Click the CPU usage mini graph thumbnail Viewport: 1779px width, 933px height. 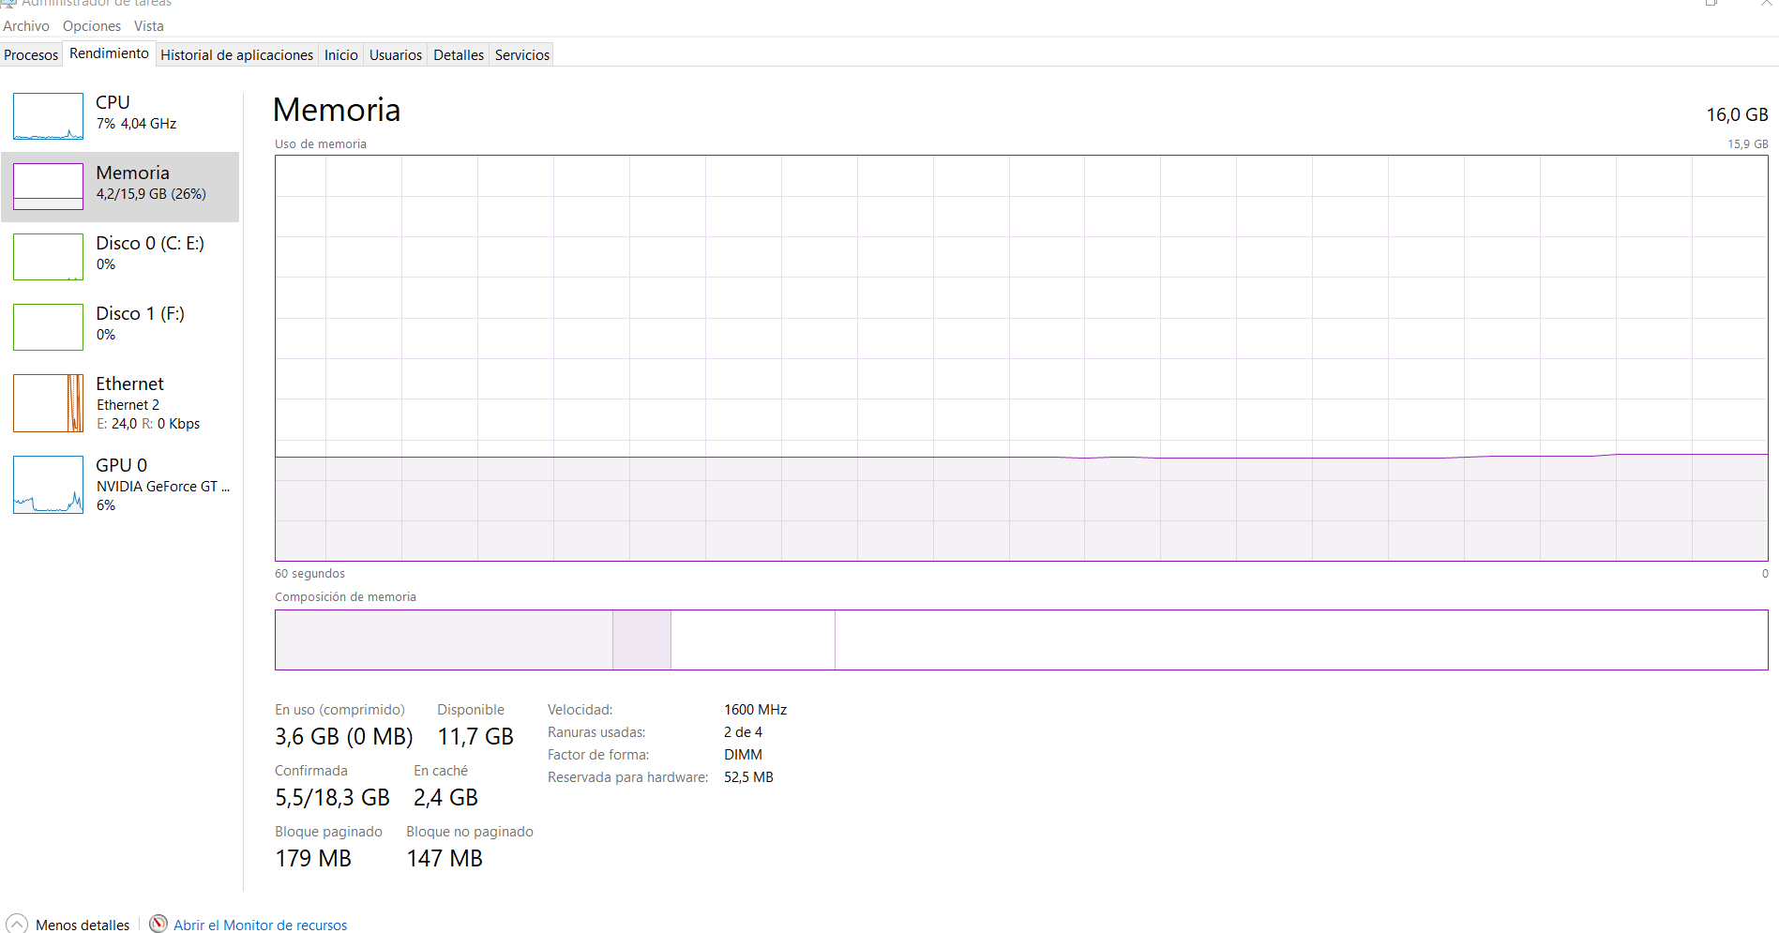pyautogui.click(x=48, y=116)
